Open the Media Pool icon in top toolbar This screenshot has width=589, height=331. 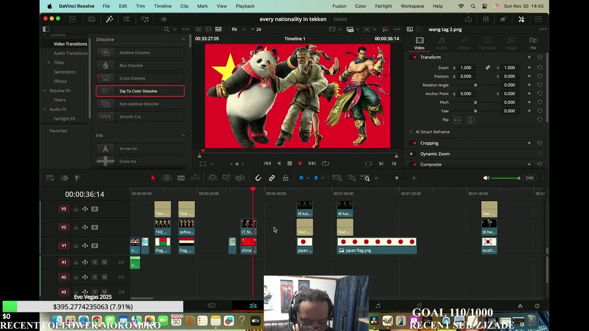point(92,19)
